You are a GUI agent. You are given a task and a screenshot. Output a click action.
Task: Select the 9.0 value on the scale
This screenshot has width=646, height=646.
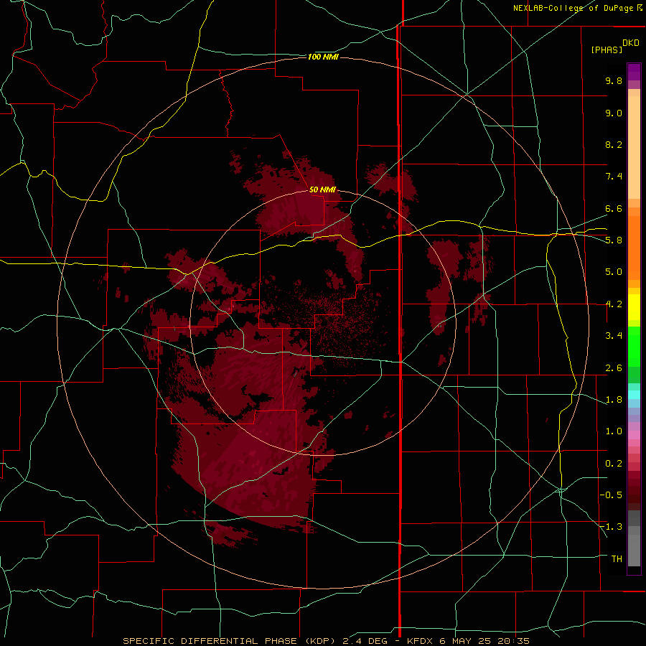[614, 113]
